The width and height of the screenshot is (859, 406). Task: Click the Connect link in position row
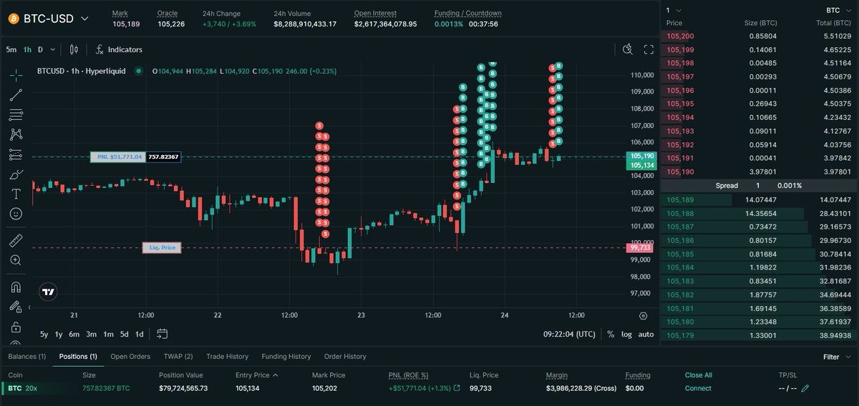tap(698, 388)
